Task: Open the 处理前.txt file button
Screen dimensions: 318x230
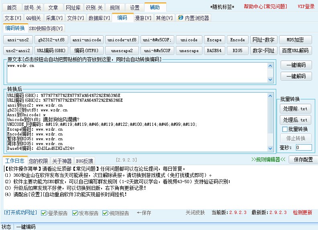Action: (295, 109)
